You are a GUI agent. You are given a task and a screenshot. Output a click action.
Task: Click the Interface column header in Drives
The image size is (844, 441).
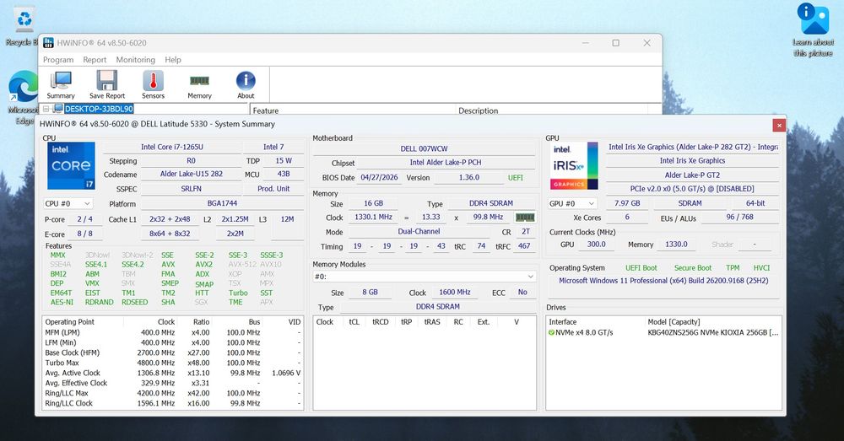[596, 321]
